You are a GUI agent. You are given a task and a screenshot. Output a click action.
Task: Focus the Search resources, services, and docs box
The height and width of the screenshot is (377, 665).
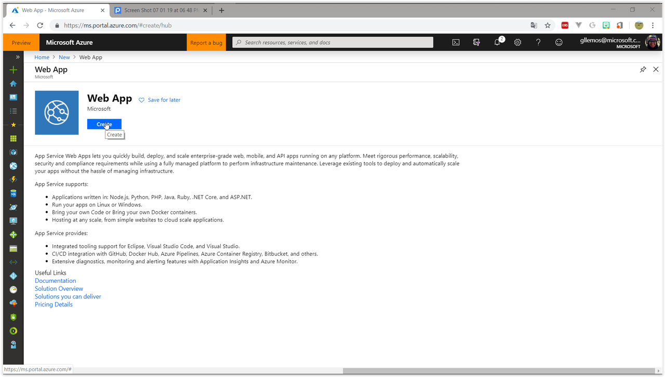pyautogui.click(x=332, y=43)
